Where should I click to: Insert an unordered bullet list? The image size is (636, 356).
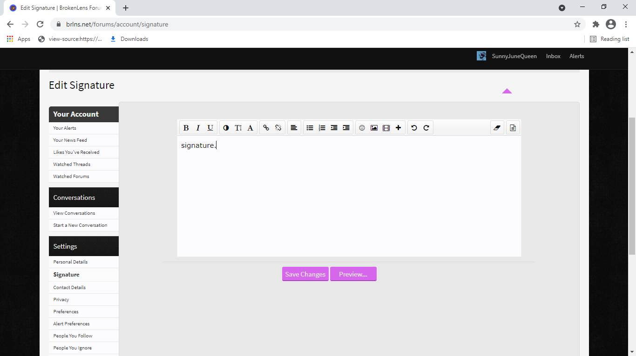[x=310, y=128]
